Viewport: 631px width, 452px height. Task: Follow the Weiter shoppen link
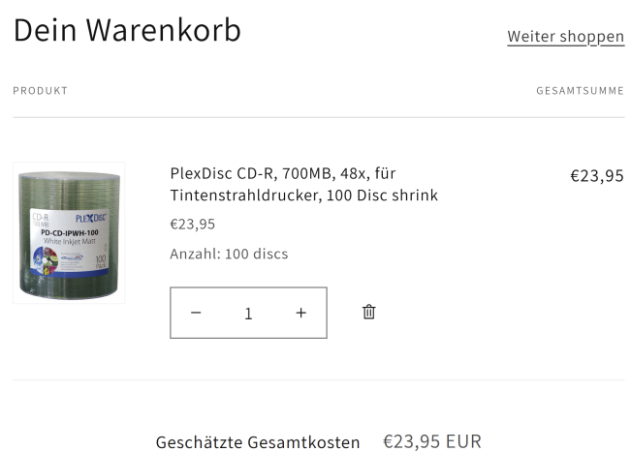pyautogui.click(x=565, y=37)
